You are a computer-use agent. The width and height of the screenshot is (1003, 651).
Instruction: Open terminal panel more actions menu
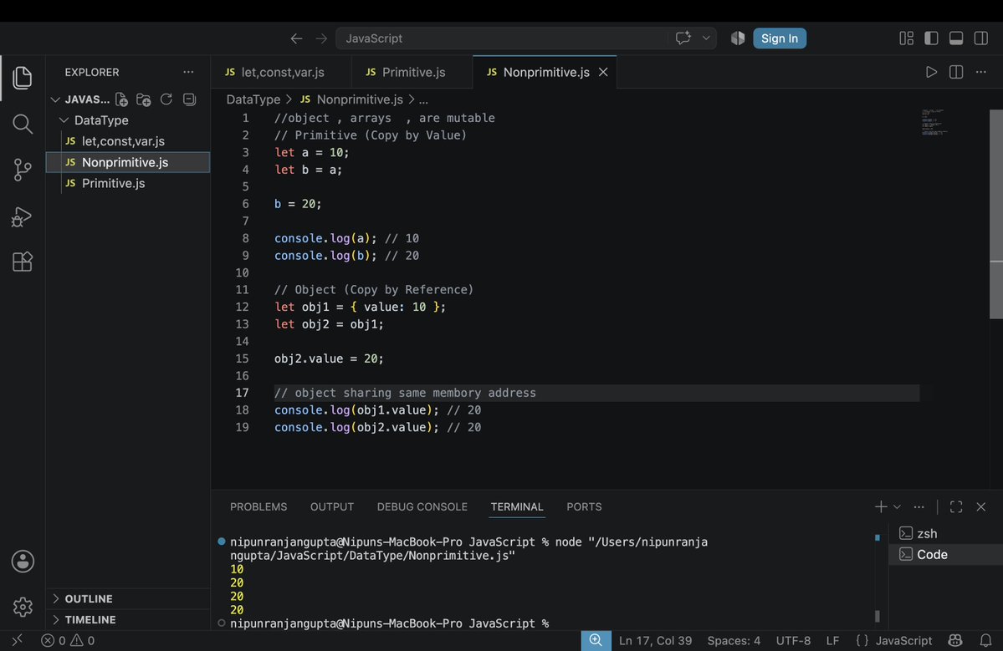coord(919,506)
